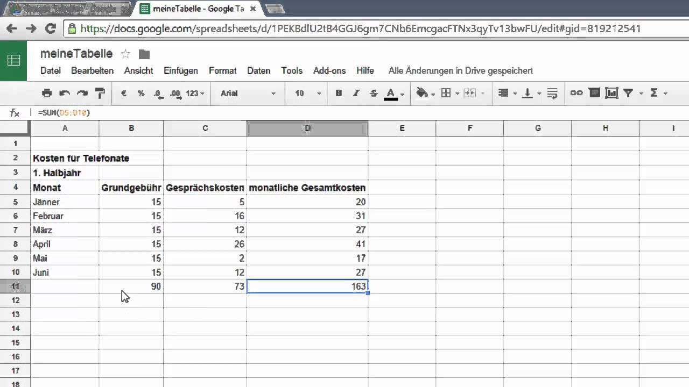This screenshot has height=387, width=689.
Task: Undo the last action
Action: pos(65,93)
